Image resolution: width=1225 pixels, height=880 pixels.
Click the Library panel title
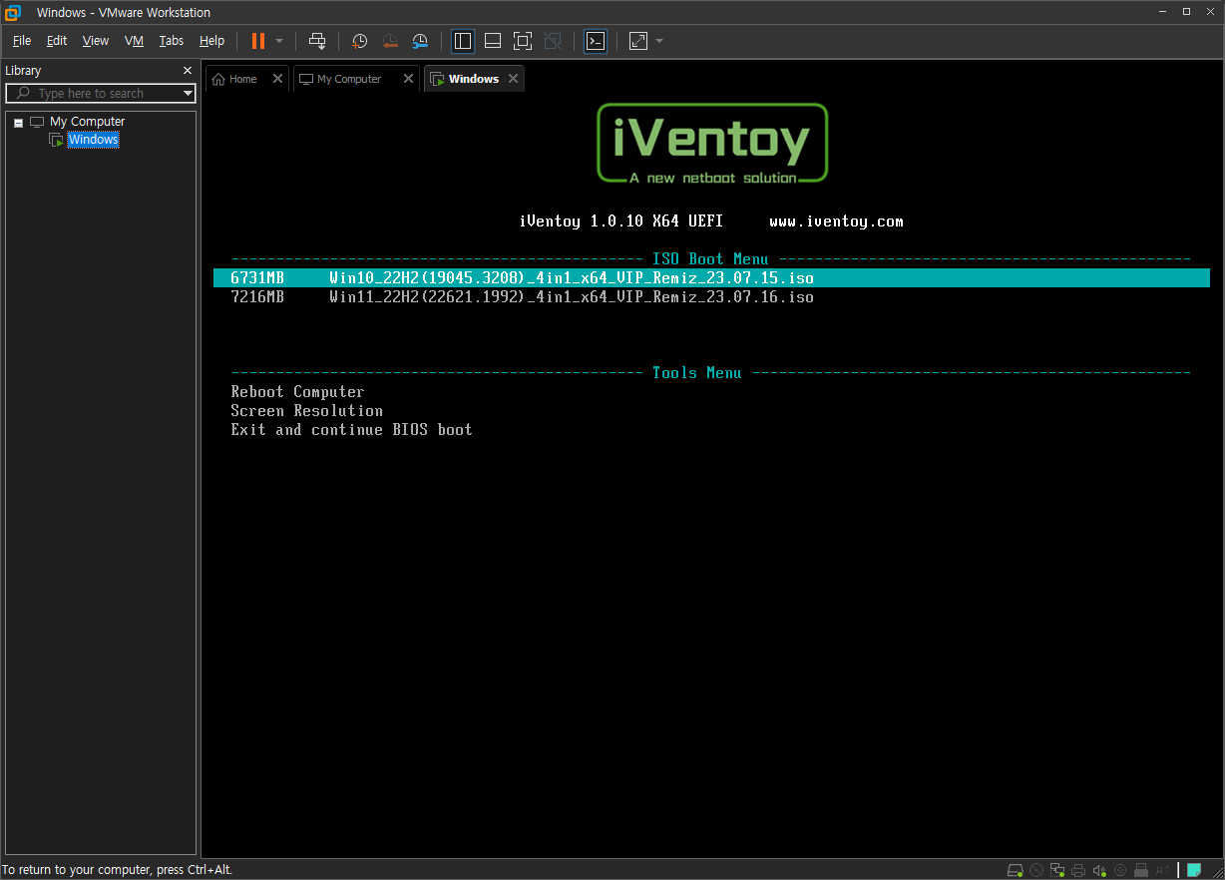[23, 71]
